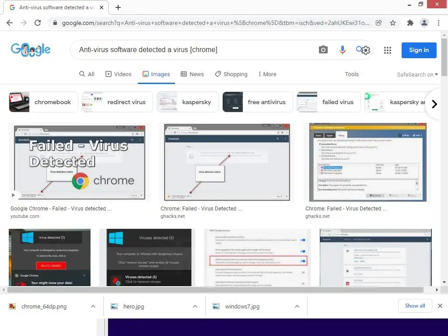Image resolution: width=448 pixels, height=336 pixels.
Task: Open the Chrome profile avatar icon
Action: pos(424,23)
